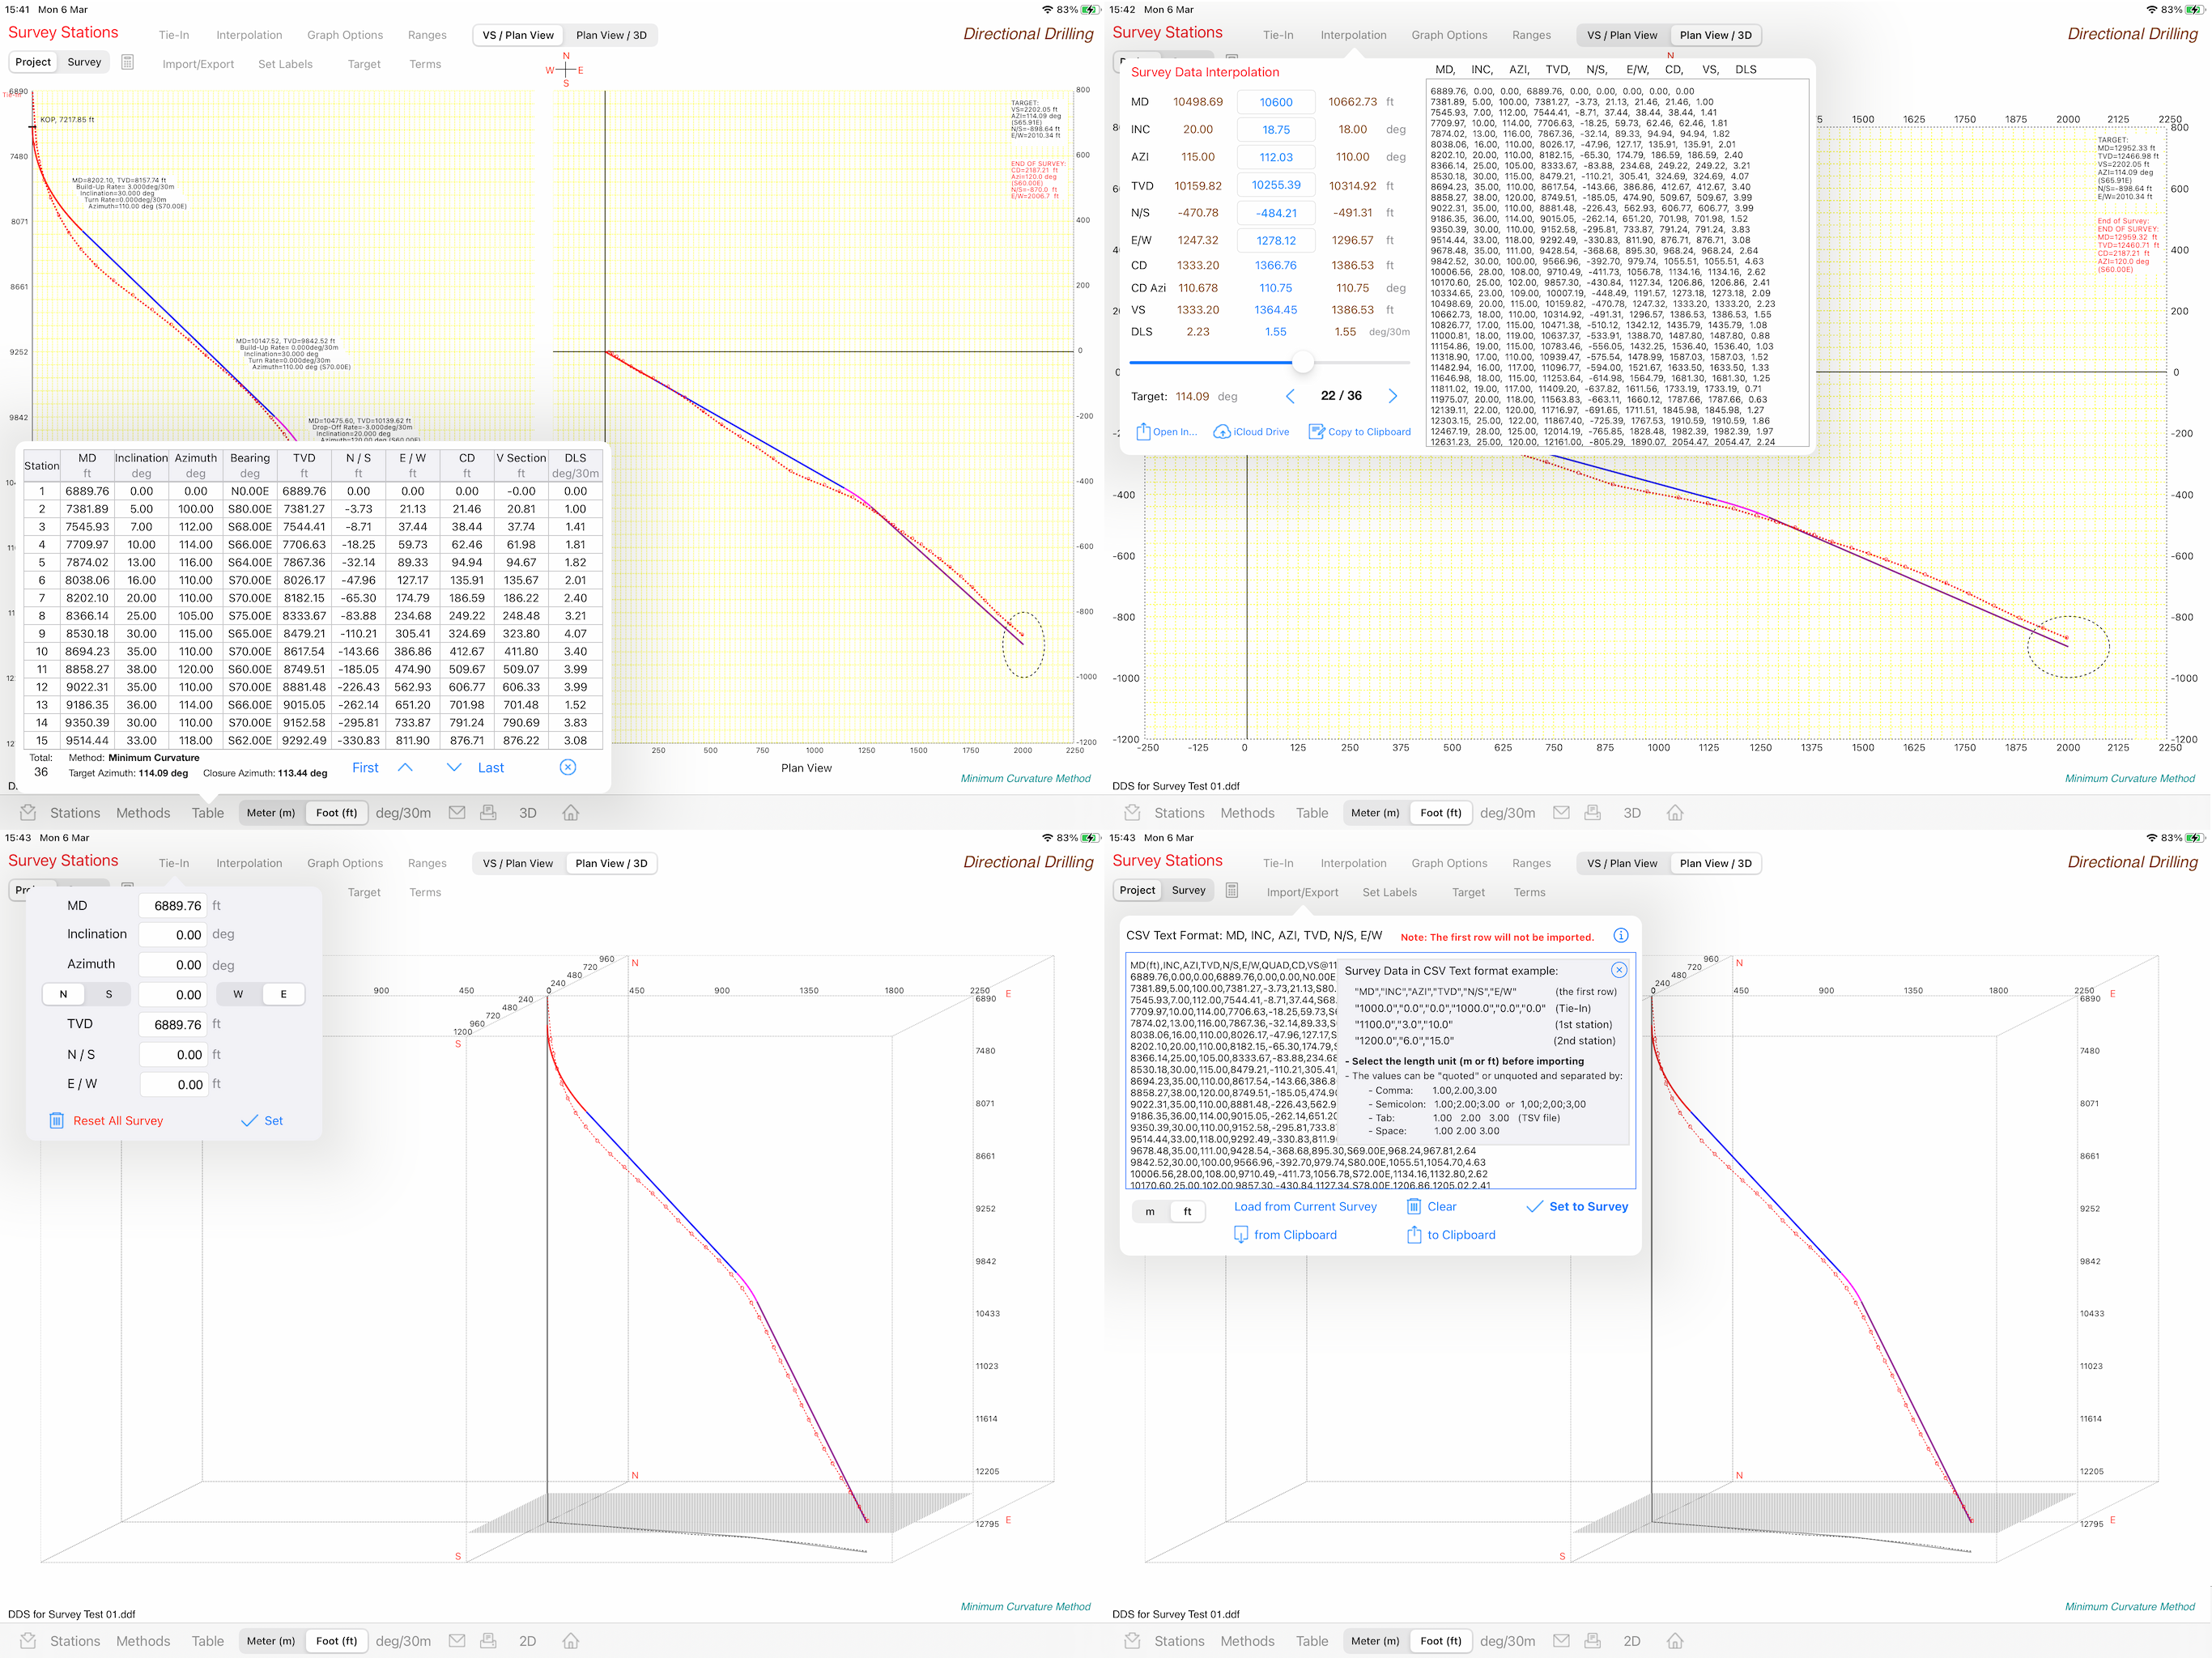The image size is (2212, 1658).
Task: Tap the info icon beside CSV format note
Action: point(1620,936)
